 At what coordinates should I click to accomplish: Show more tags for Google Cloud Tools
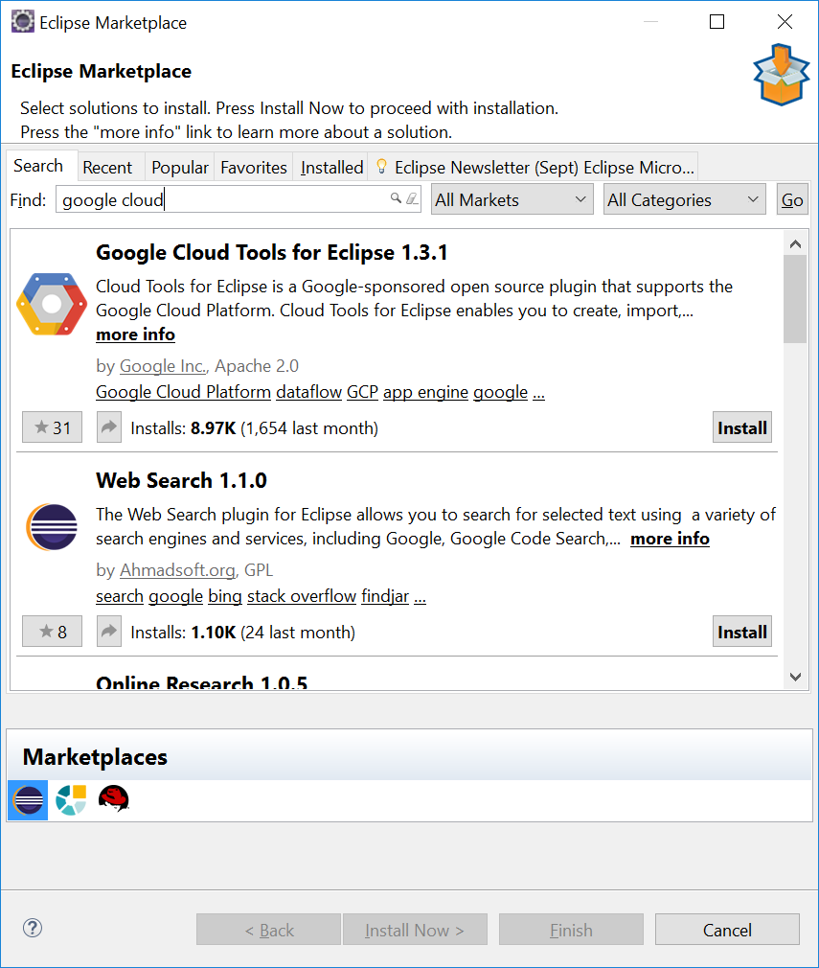click(x=538, y=393)
